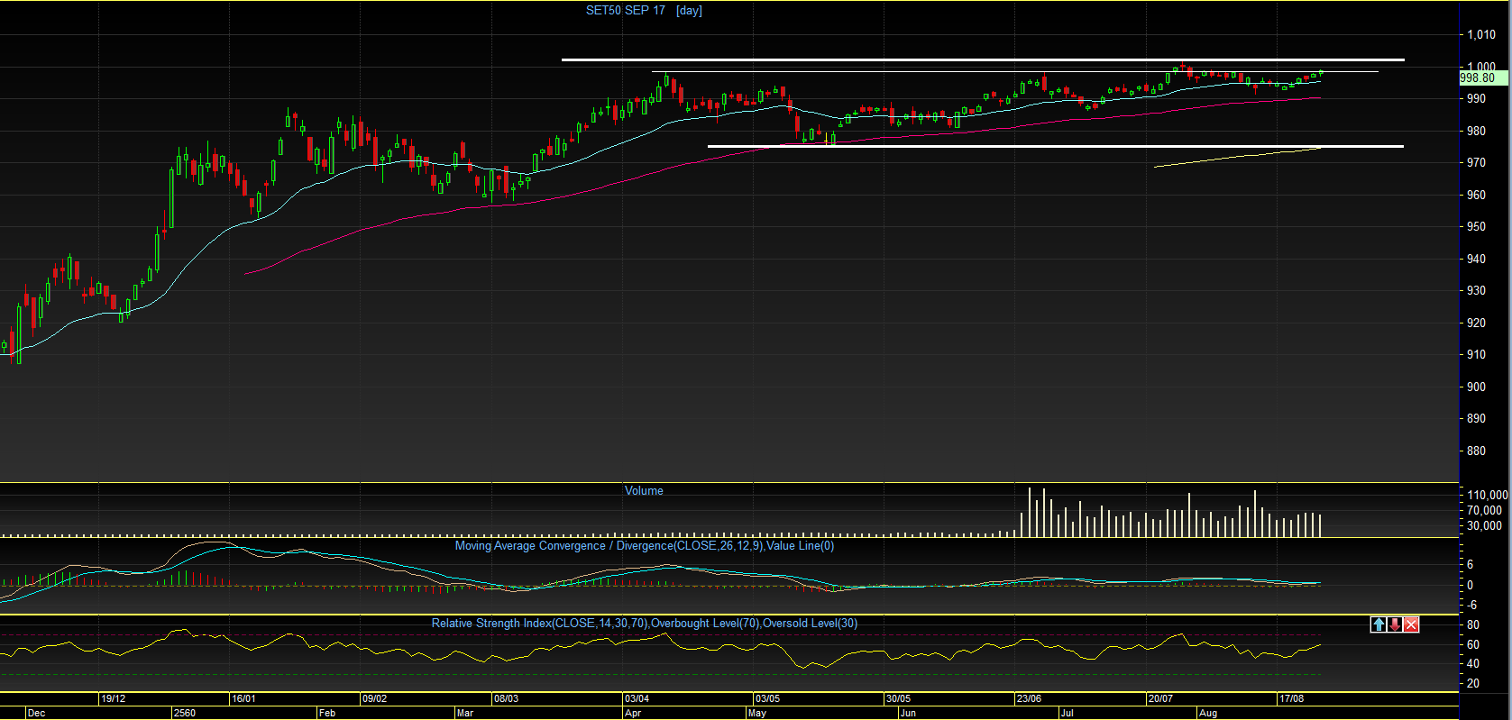Close the RSI indicator panel
Viewport: 1512px width, 720px height.
[x=1411, y=624]
